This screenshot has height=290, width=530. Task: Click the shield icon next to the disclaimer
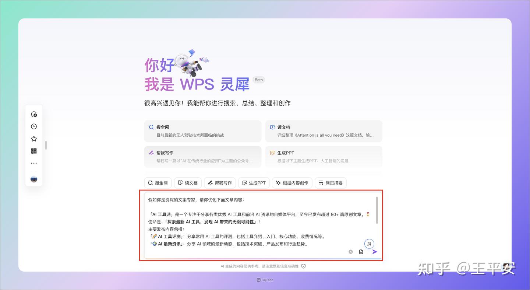click(x=303, y=266)
